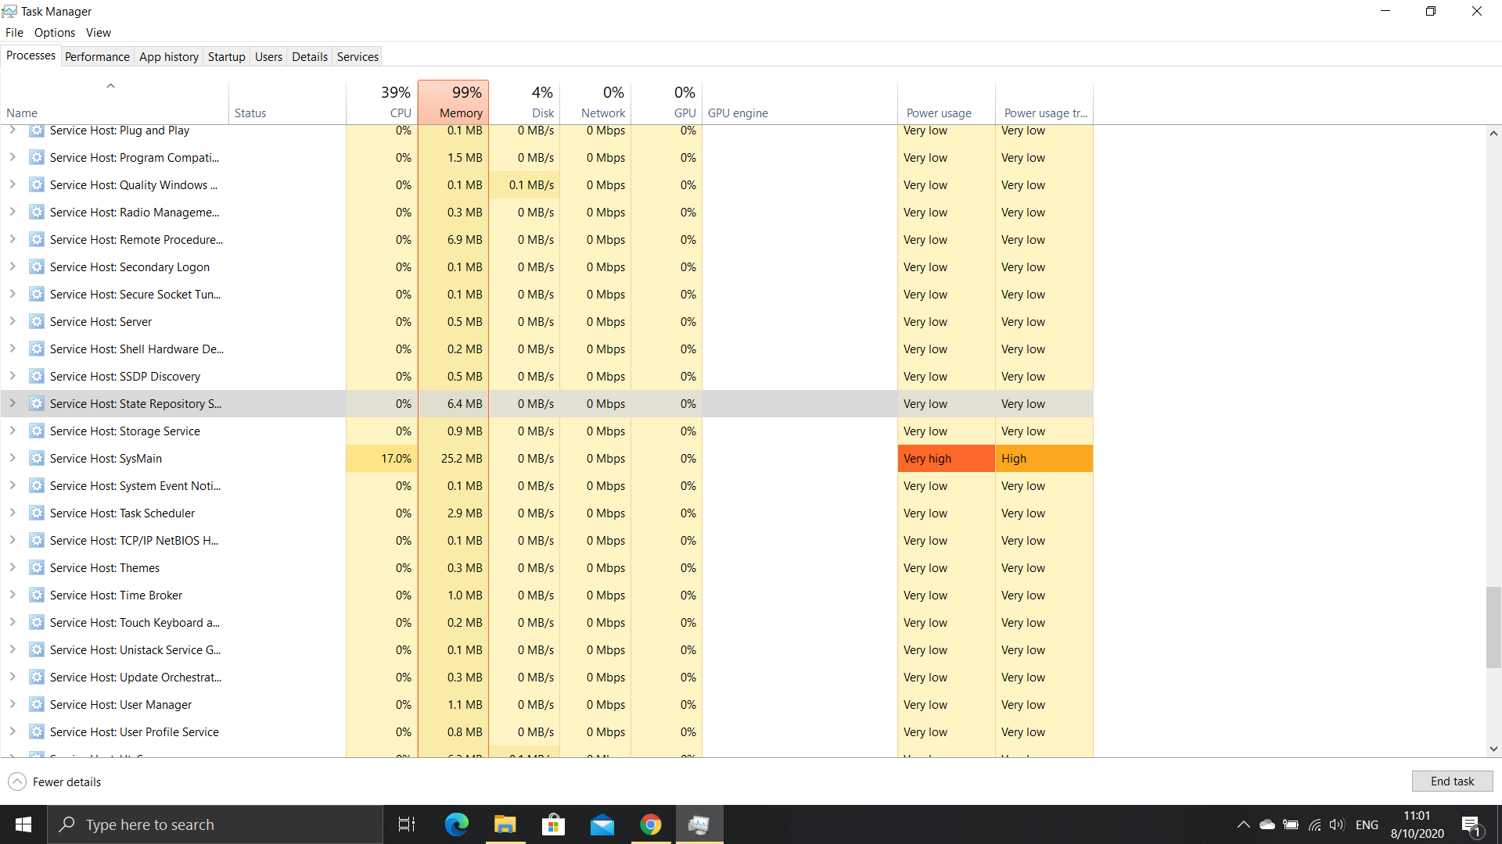Open the Options menu
The image size is (1502, 844).
[x=54, y=32]
